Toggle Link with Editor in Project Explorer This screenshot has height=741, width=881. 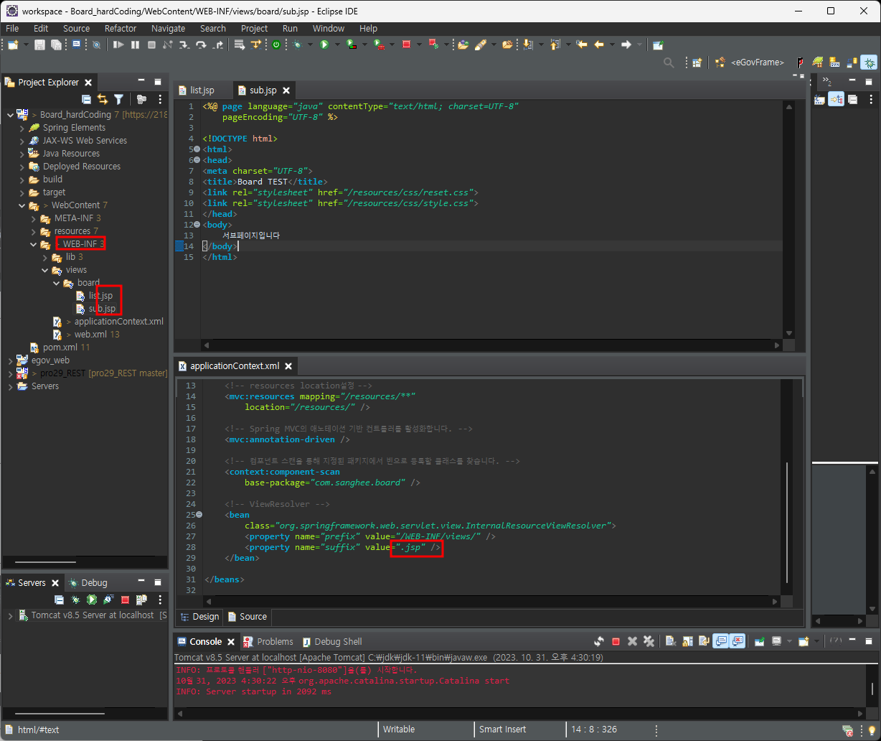[103, 99]
